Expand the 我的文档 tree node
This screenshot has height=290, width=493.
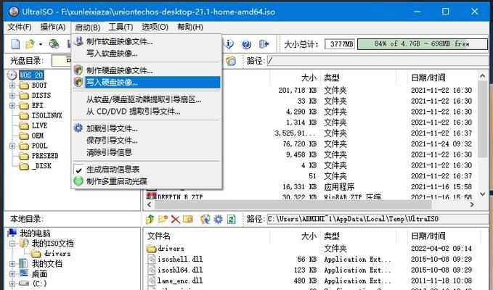coord(12,264)
